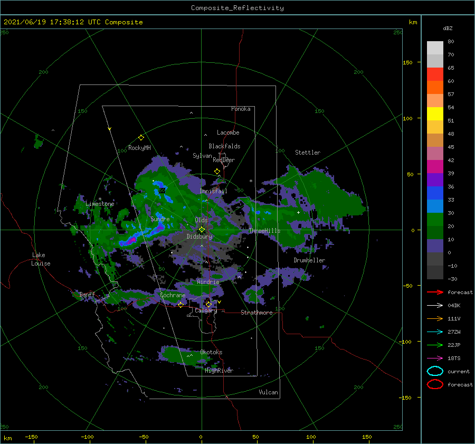The width and height of the screenshot is (475, 444).
Task: Click the red forecast arrow in legend
Action: point(435,292)
